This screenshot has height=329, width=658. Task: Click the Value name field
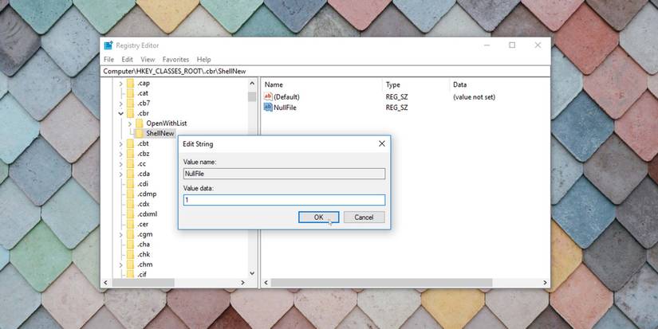pos(284,174)
